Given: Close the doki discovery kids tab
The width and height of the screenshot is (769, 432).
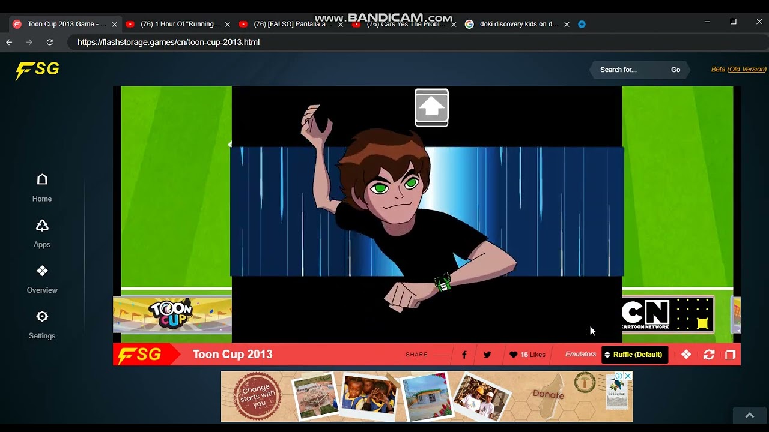Looking at the screenshot, I should [567, 25].
